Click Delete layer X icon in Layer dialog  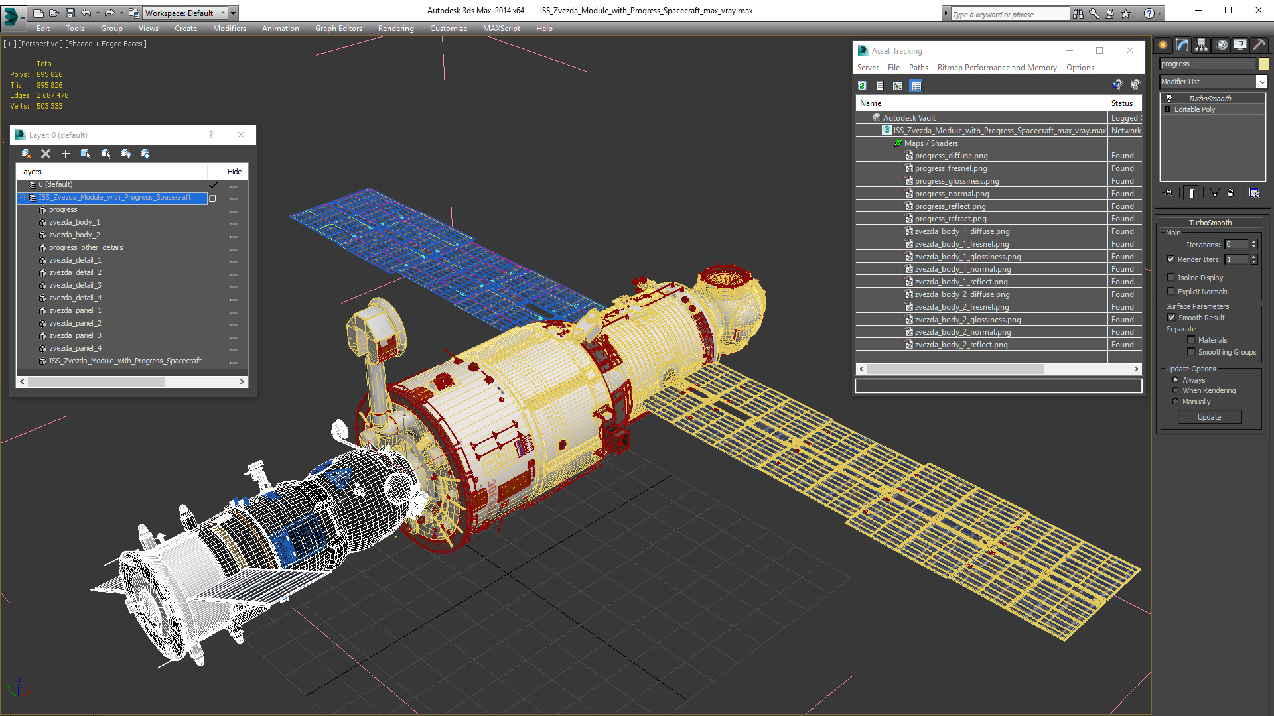(x=46, y=154)
